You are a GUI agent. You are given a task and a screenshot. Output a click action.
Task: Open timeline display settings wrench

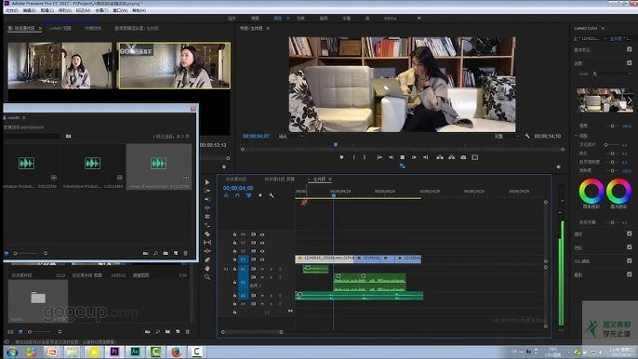272,195
